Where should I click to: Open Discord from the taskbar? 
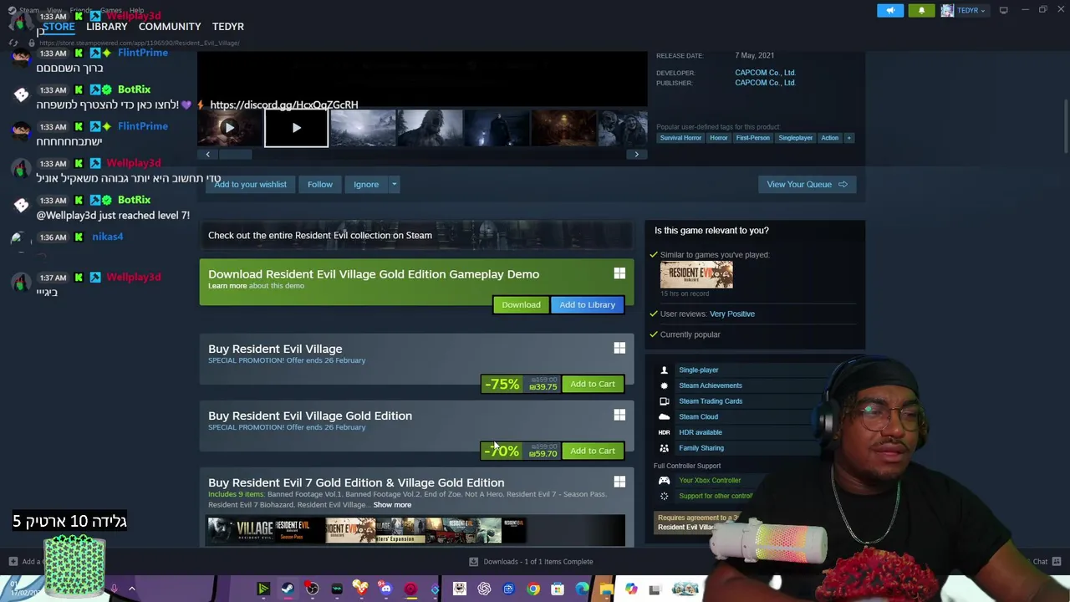(385, 589)
